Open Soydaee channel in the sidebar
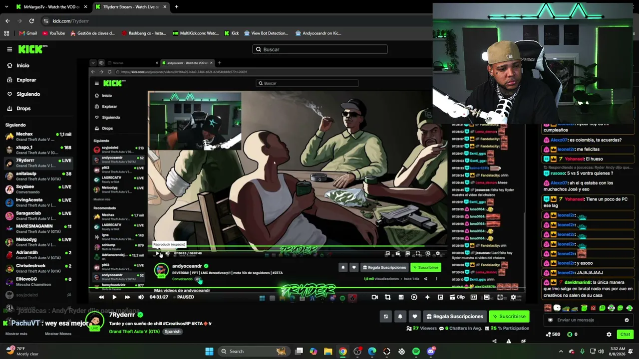639x359 pixels. click(38, 189)
